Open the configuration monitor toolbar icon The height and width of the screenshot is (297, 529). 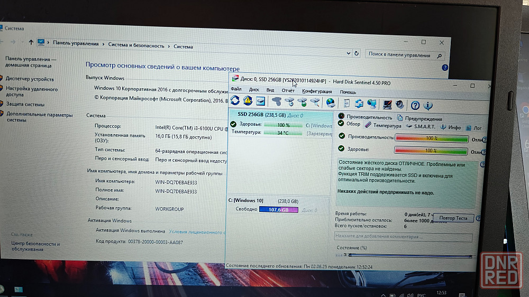[387, 105]
